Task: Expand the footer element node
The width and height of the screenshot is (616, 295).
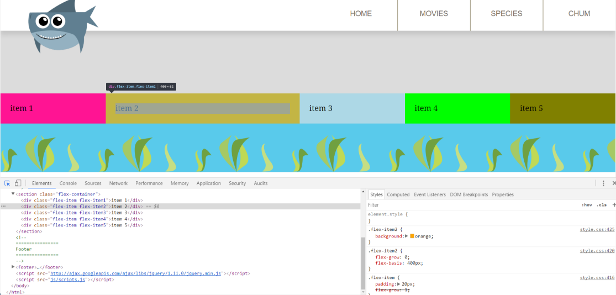Action: click(13, 267)
